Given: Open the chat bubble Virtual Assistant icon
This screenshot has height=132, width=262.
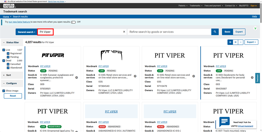Looking at the screenshot, I should (x=224, y=122).
